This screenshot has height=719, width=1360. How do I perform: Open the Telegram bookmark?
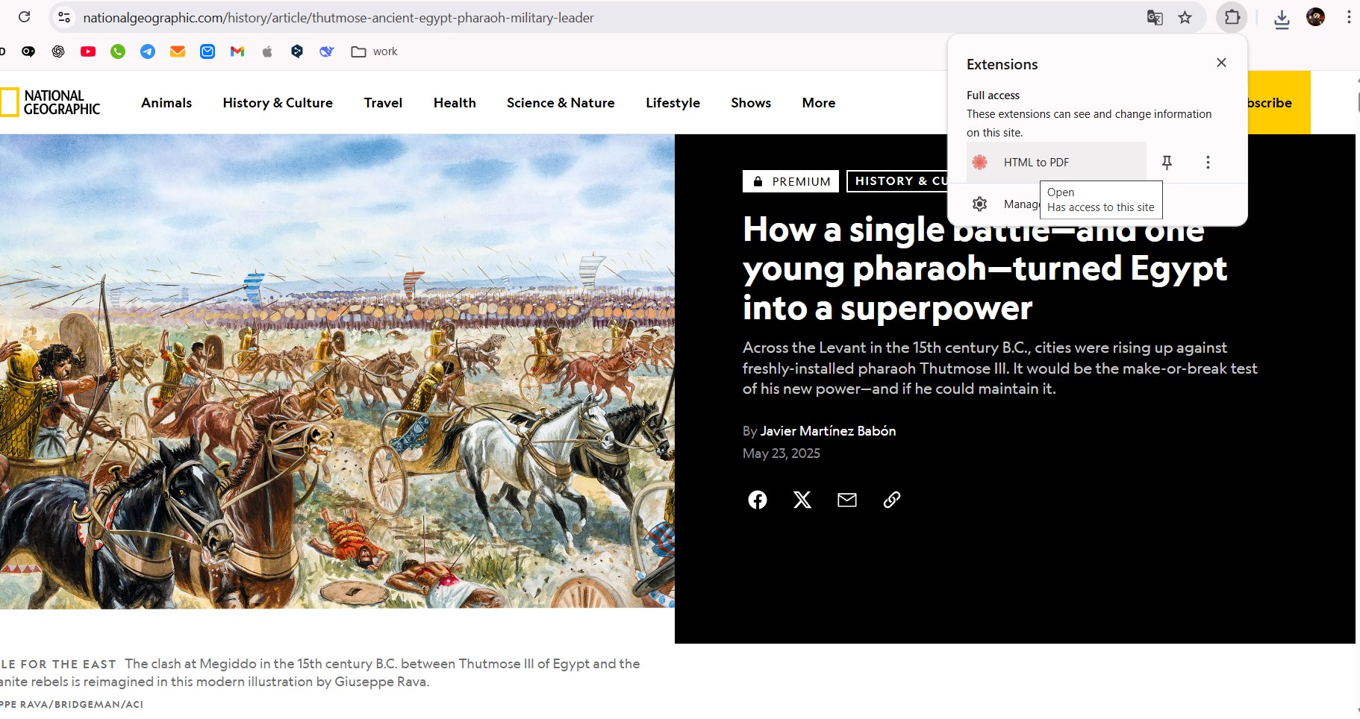click(148, 51)
